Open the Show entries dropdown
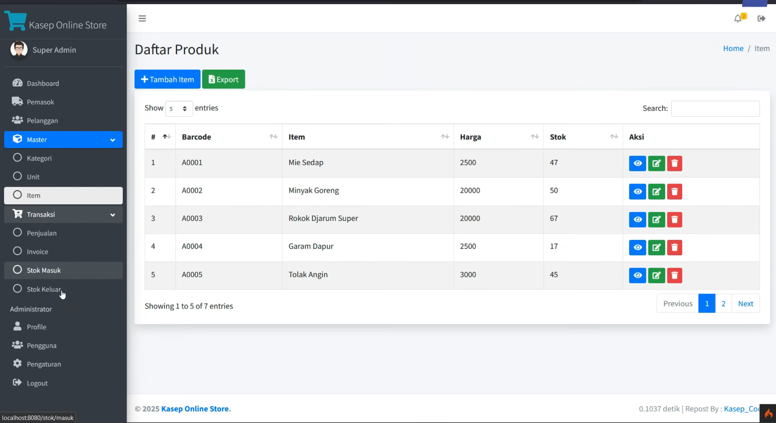The width and height of the screenshot is (776, 423). pyautogui.click(x=179, y=108)
